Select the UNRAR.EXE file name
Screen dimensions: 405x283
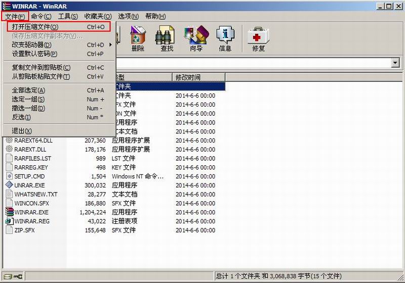click(29, 185)
